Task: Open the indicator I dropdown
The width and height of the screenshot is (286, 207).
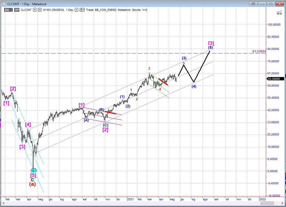Action: tap(39, 10)
